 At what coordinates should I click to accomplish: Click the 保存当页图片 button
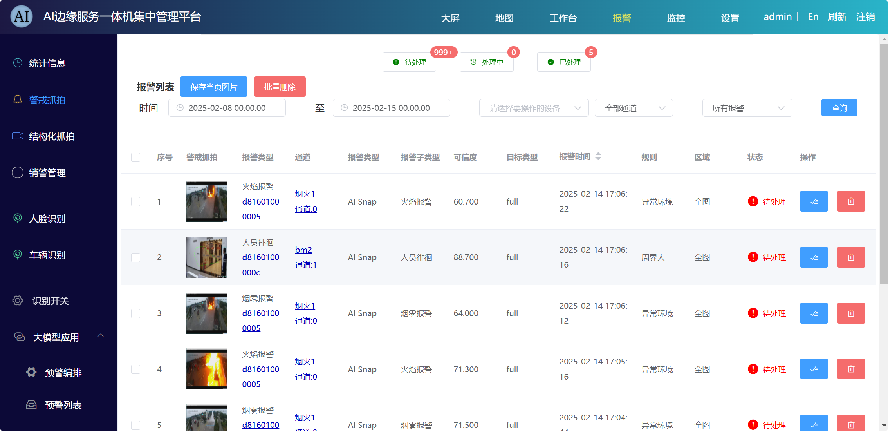pyautogui.click(x=214, y=87)
